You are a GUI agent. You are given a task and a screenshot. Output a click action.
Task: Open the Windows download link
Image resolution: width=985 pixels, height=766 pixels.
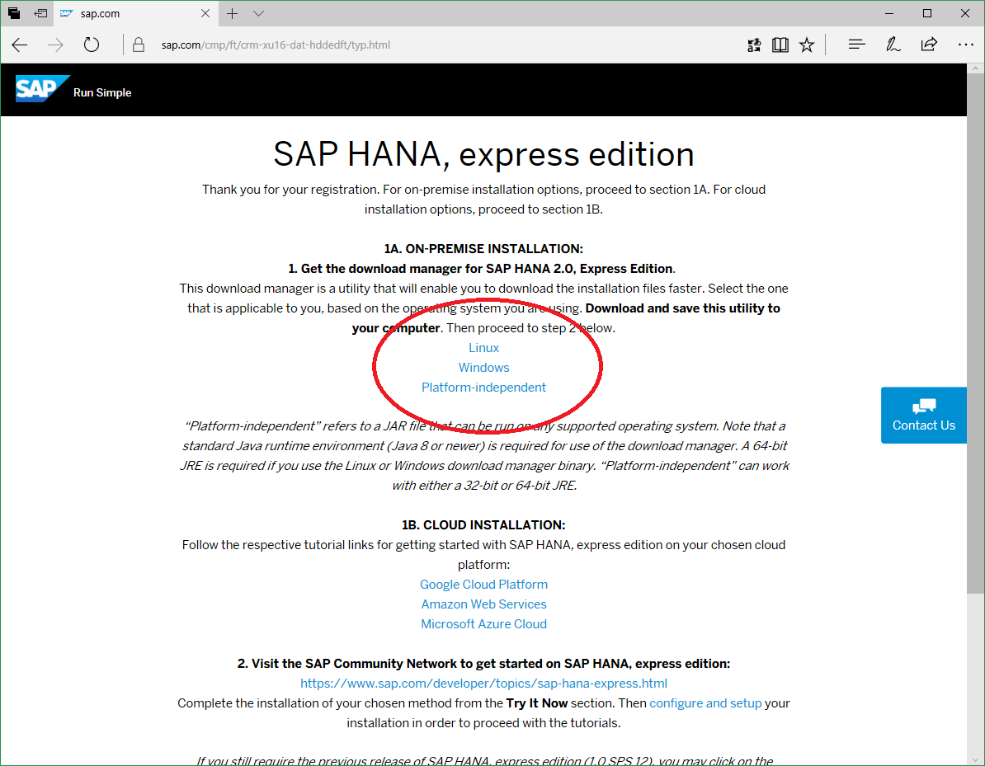(x=483, y=368)
